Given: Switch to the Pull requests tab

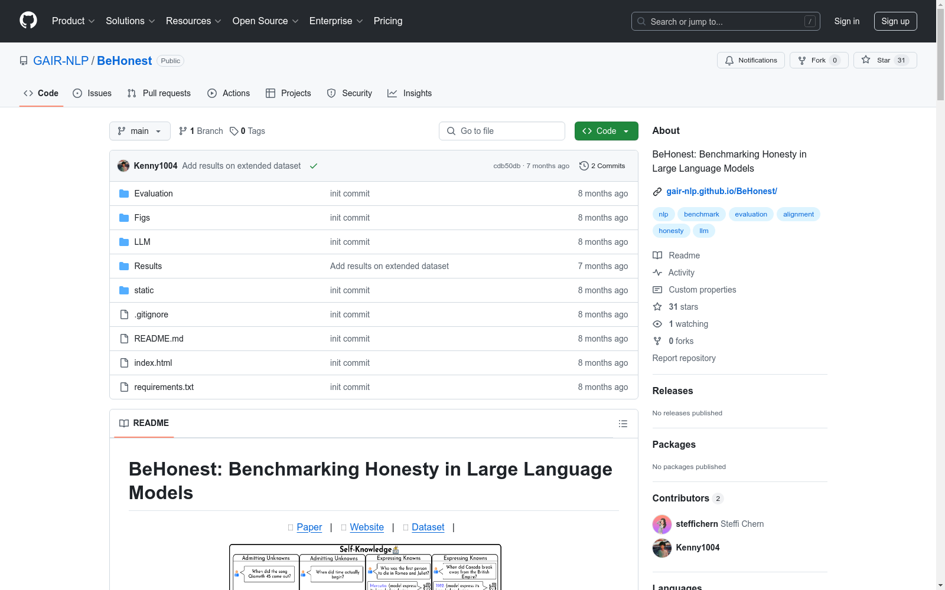Looking at the screenshot, I should tap(159, 93).
